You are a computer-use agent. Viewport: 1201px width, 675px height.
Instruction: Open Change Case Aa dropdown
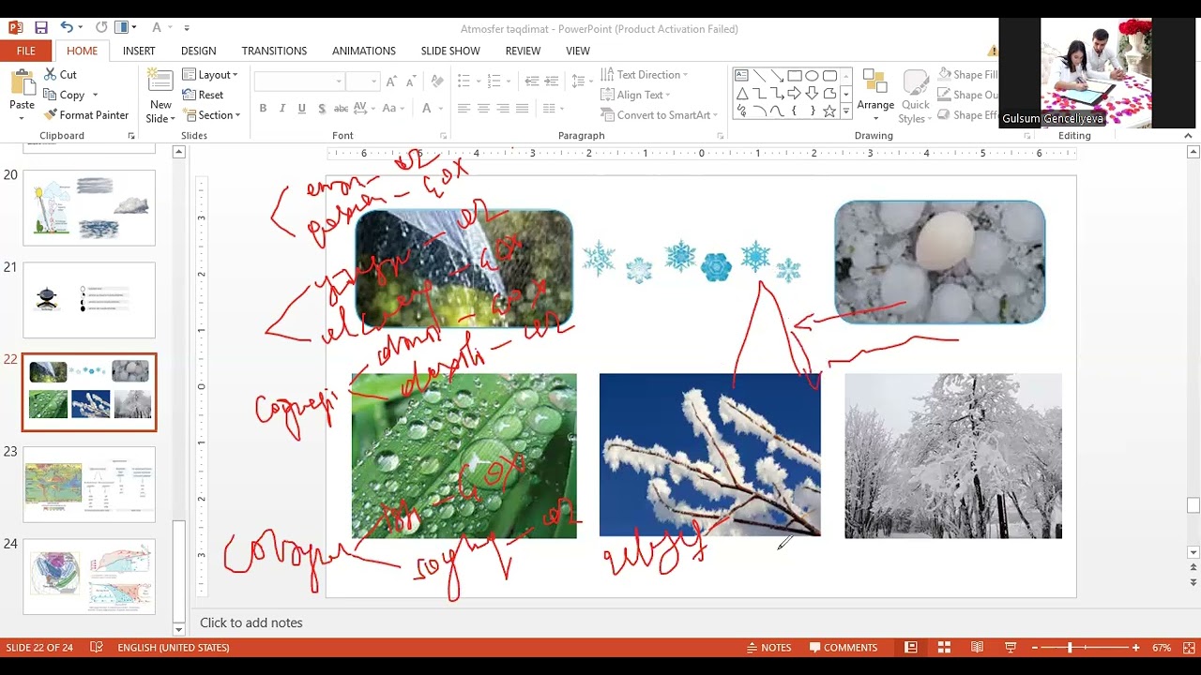(393, 109)
